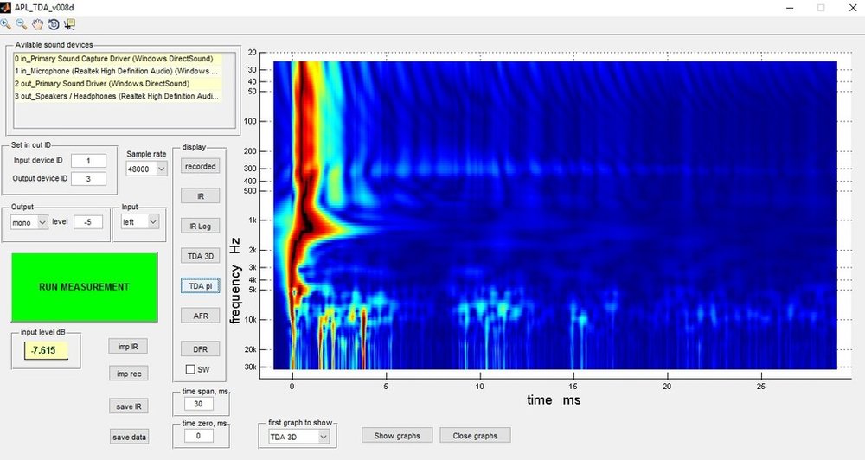Click the save data button
Screen dimensions: 865x460
tap(129, 437)
